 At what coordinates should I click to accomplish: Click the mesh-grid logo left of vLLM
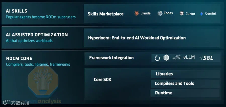pos(177,57)
